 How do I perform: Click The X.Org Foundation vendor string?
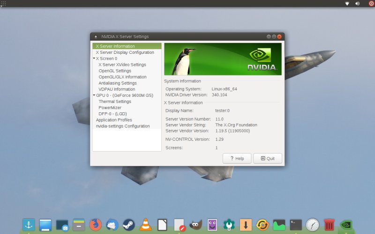click(x=236, y=125)
